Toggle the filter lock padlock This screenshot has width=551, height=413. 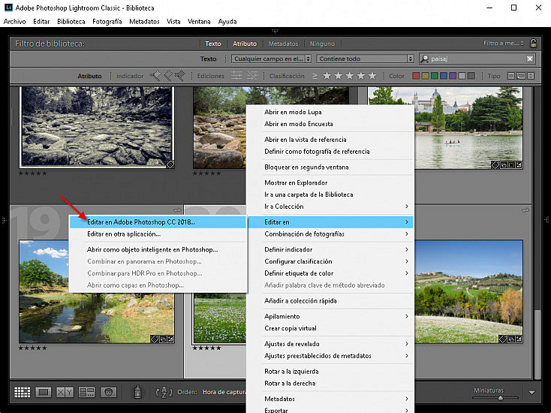pos(533,44)
